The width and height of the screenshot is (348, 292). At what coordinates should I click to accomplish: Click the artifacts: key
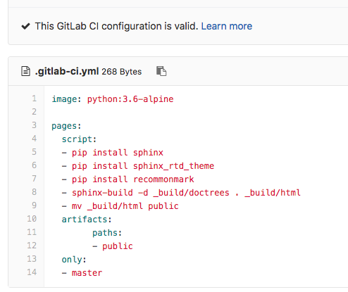87,220
